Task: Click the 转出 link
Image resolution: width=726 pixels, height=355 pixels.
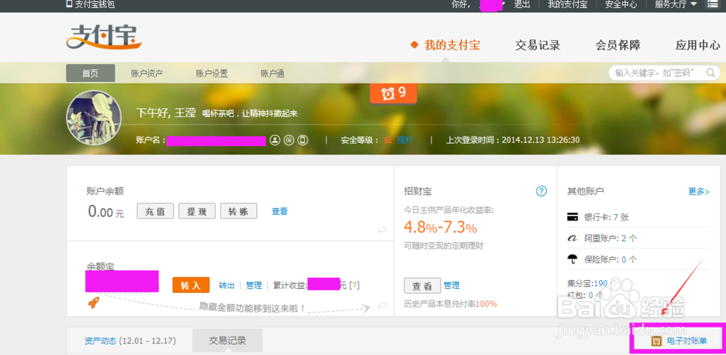Action: point(227,285)
